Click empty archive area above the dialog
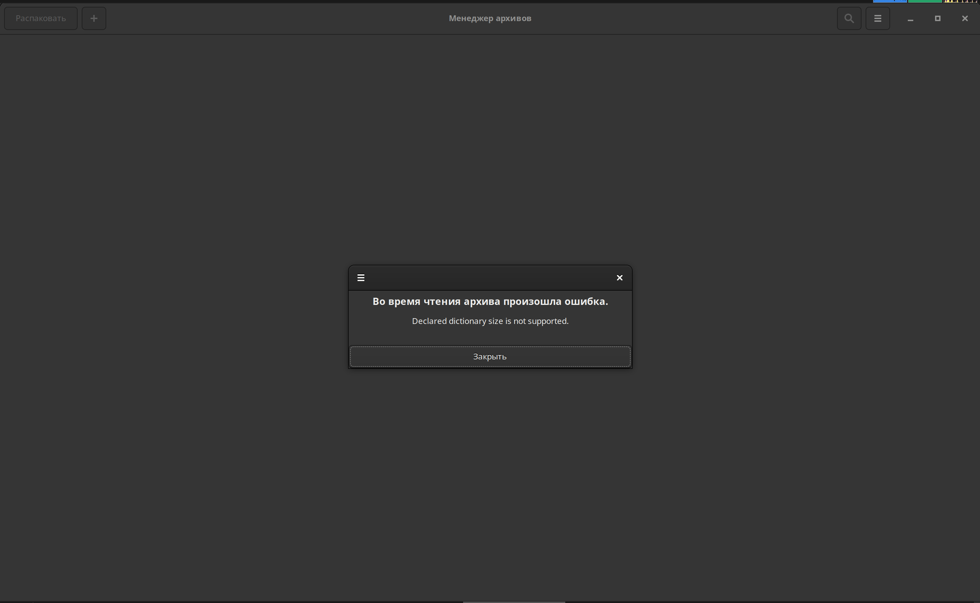The image size is (980, 603). pyautogui.click(x=490, y=151)
